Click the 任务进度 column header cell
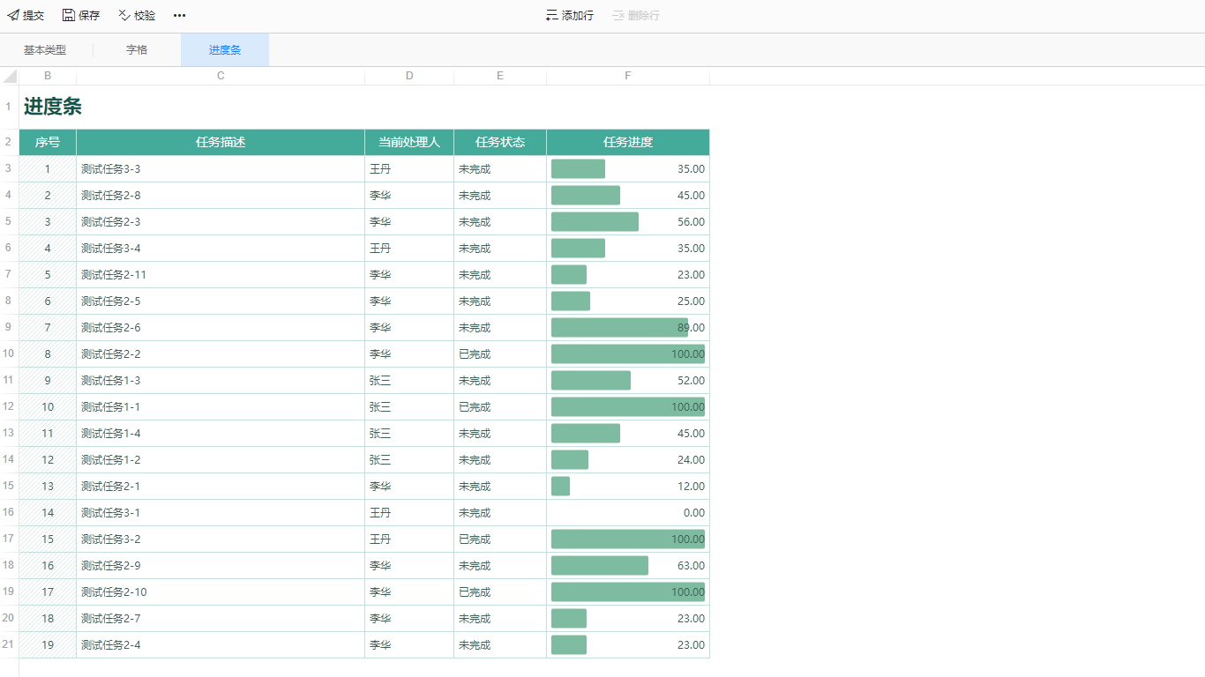The width and height of the screenshot is (1205, 677). point(628,142)
